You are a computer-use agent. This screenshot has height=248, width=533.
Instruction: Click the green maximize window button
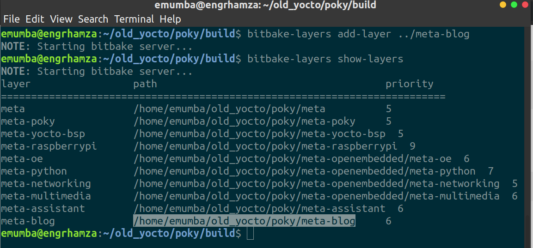tap(514, 5)
